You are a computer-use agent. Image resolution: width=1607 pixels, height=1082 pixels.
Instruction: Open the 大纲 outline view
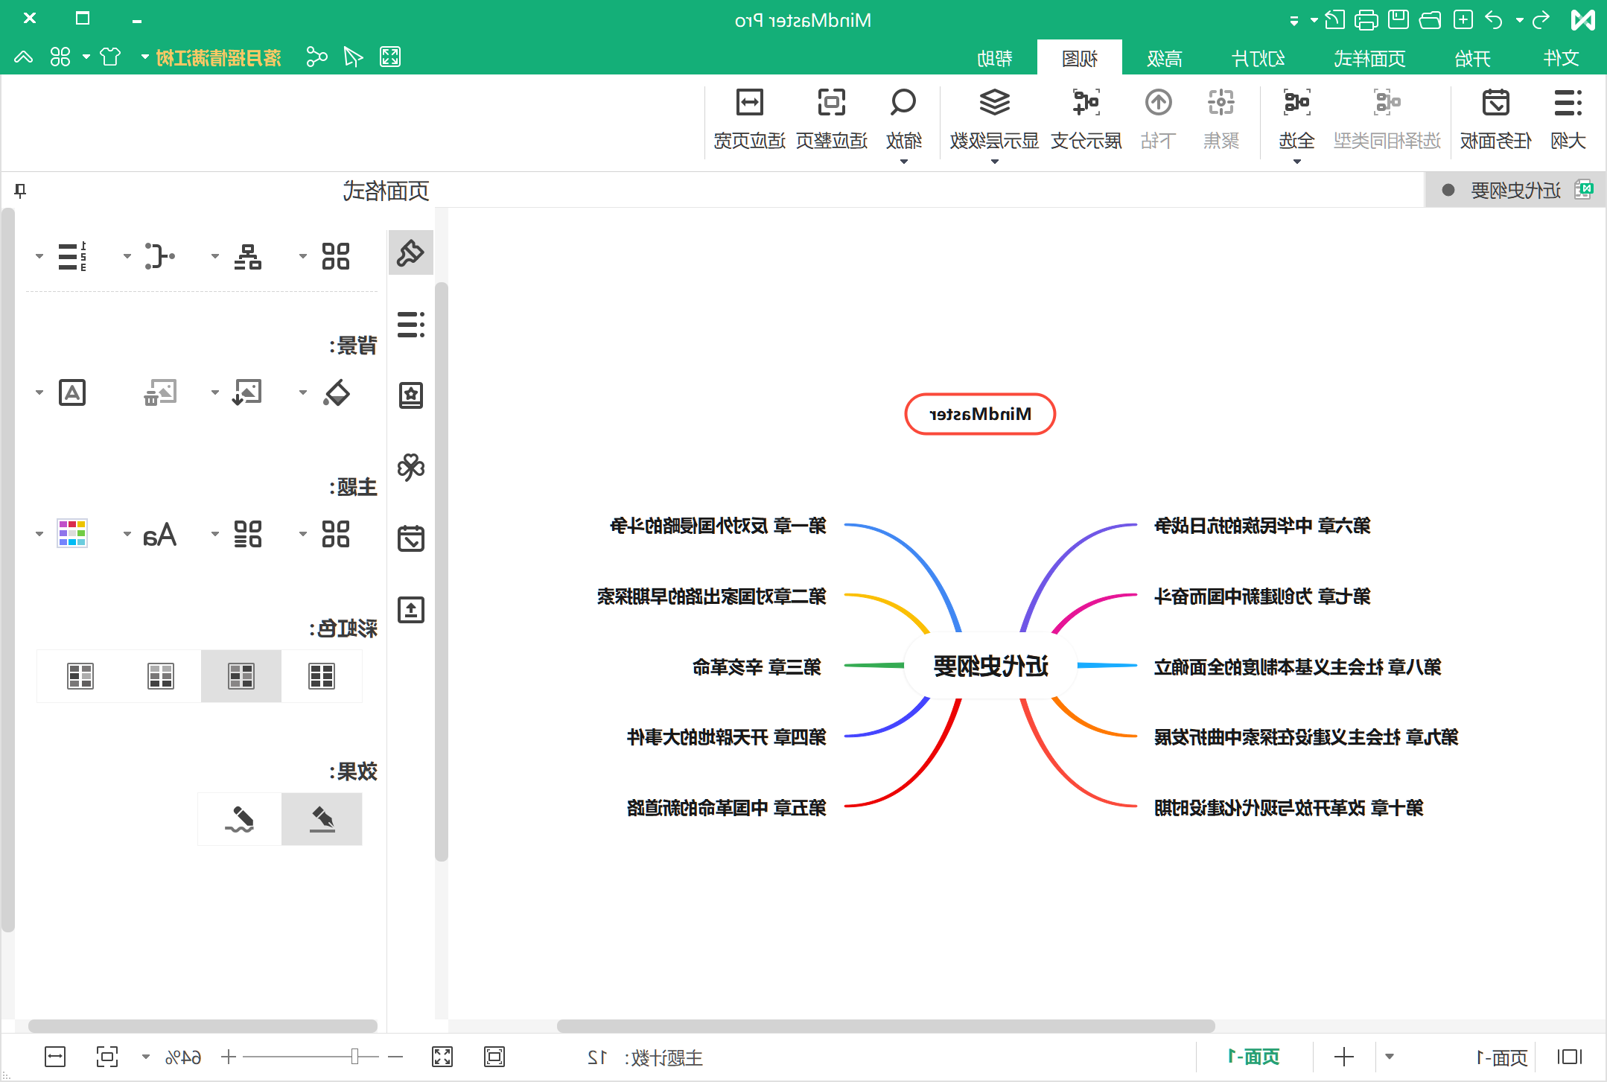click(1568, 119)
